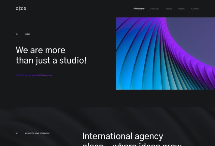Screen dimensions: 215x146
Task: Click the '02' section number
Action: [x=17, y=133]
